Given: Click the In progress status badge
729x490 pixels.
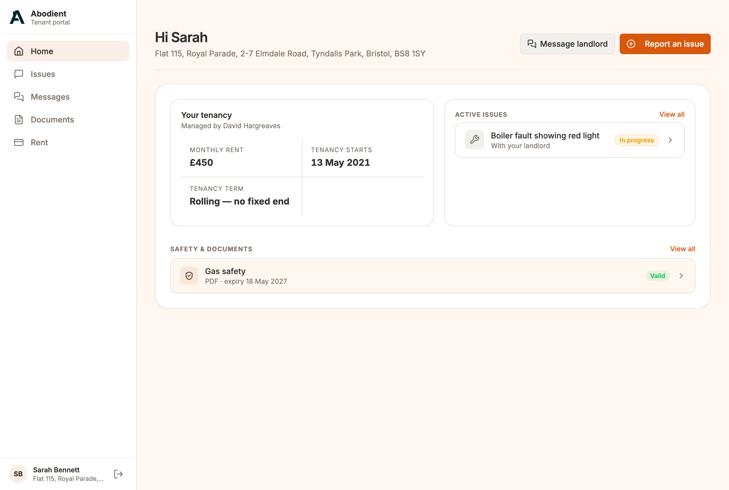Looking at the screenshot, I should point(636,140).
